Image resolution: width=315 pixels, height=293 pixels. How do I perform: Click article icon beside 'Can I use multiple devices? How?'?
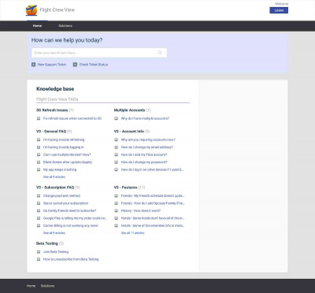(39, 154)
